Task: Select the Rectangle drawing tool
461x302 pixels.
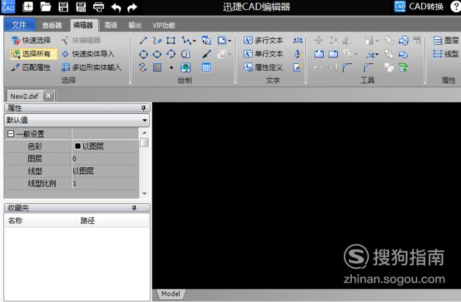Action: pyautogui.click(x=171, y=40)
